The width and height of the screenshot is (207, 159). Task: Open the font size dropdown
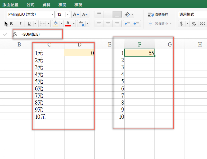coord(68,14)
